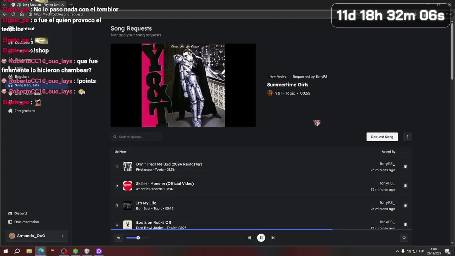Screen dimensions: 455x256
Task: Click Armando_OuO profile avatar
Action: click(12, 236)
